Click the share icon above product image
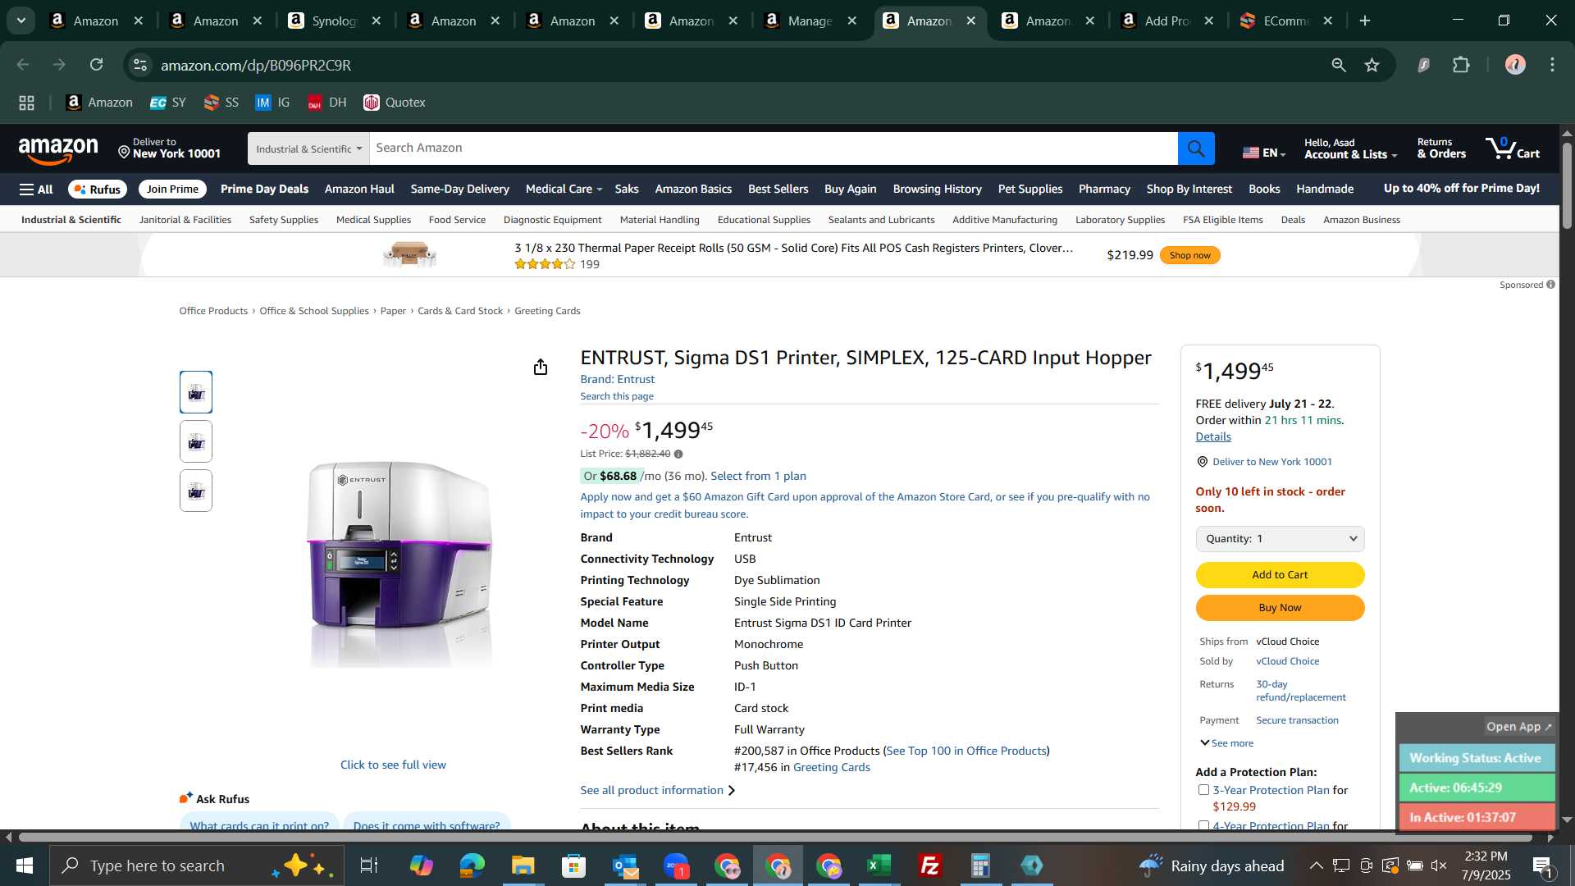The height and width of the screenshot is (886, 1575). (x=540, y=367)
